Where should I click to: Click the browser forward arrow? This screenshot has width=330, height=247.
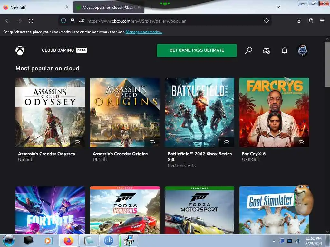click(19, 21)
